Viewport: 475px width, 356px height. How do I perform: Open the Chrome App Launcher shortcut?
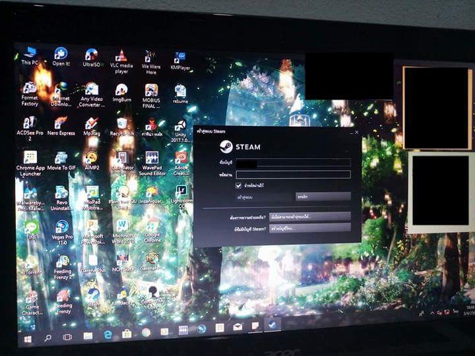coord(30,163)
